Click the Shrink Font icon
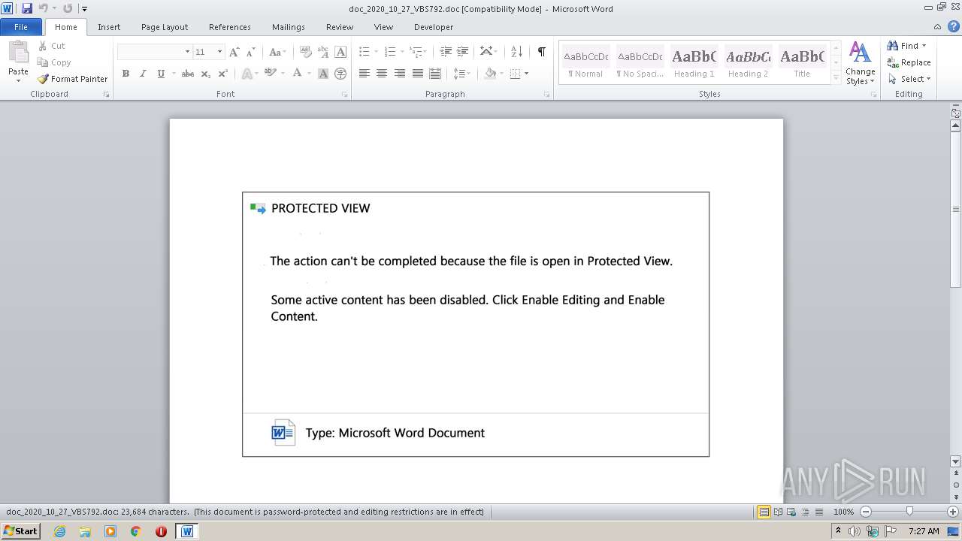Image resolution: width=962 pixels, height=541 pixels. (x=251, y=52)
